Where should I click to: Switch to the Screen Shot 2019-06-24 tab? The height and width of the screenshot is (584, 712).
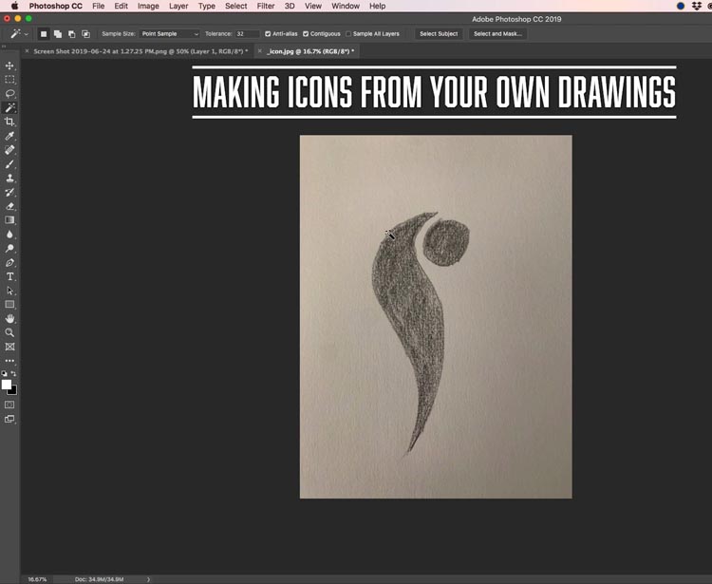141,51
